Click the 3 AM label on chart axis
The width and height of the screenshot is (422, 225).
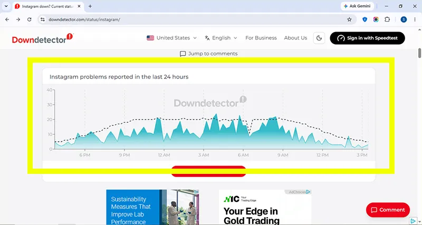(204, 155)
